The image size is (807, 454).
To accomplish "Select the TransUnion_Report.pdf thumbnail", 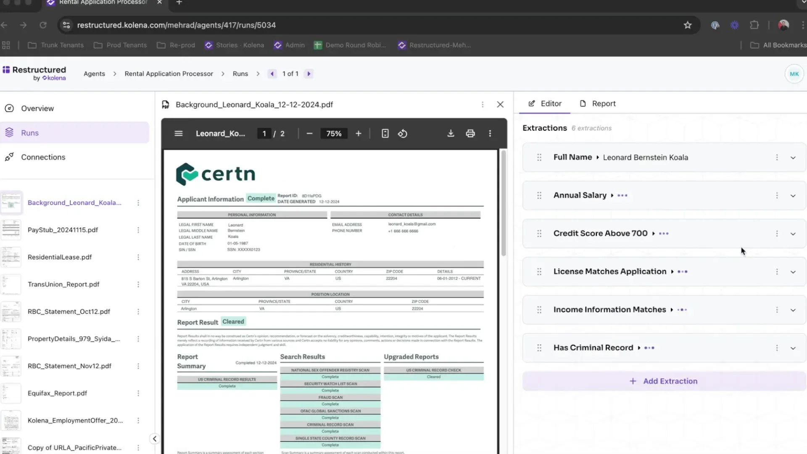I will [11, 284].
